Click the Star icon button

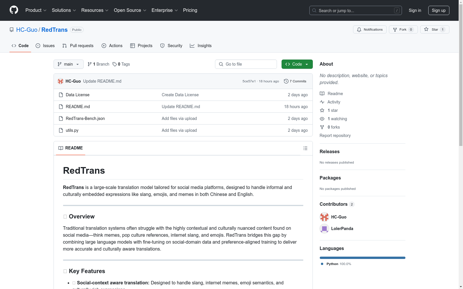coord(426,29)
